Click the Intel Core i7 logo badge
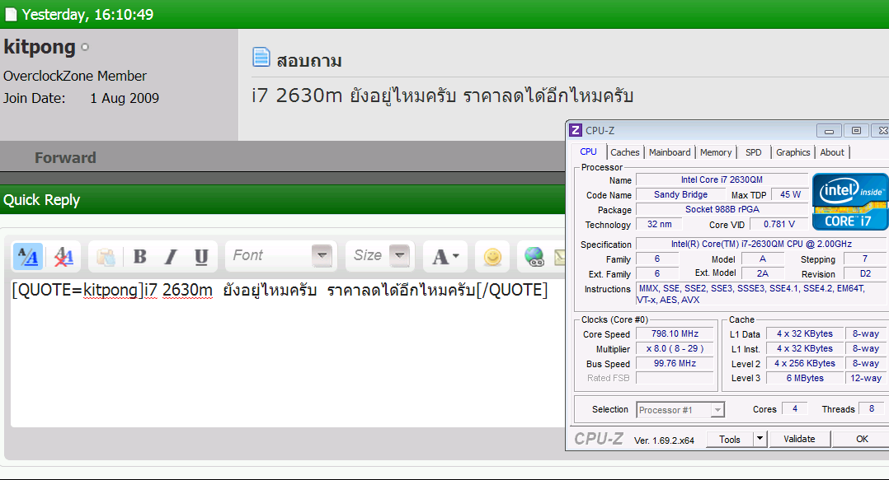The image size is (889, 480). pyautogui.click(x=850, y=202)
